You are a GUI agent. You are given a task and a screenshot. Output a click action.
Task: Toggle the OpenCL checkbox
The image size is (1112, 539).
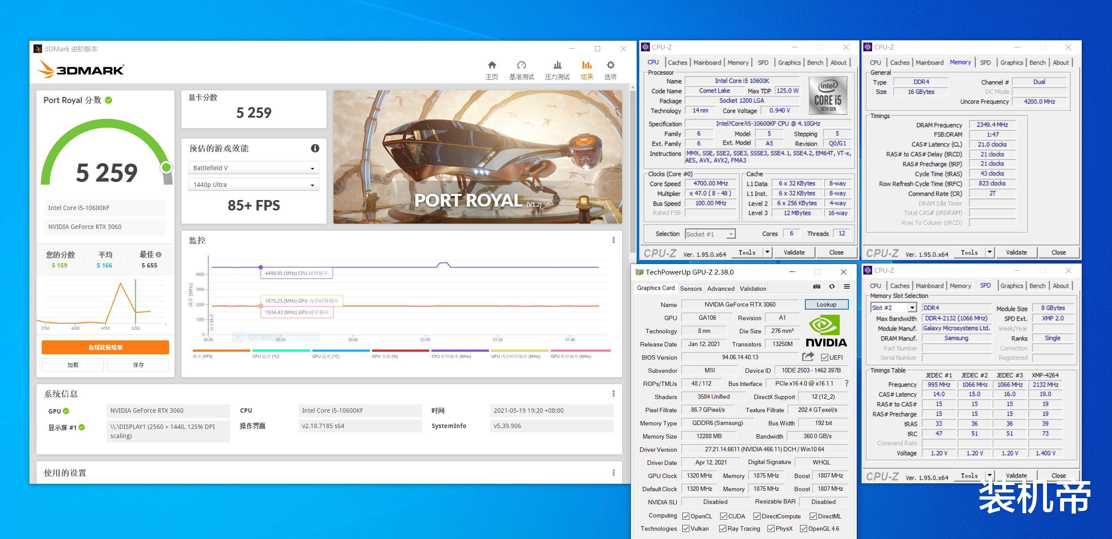point(685,516)
